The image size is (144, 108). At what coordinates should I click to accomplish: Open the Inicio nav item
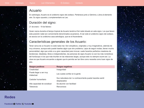(x=7, y=3)
